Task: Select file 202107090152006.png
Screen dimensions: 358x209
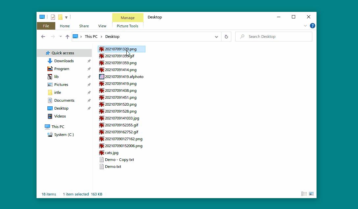Action: (x=123, y=146)
